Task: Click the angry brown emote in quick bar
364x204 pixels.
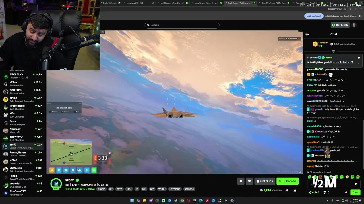Action: tap(320, 177)
